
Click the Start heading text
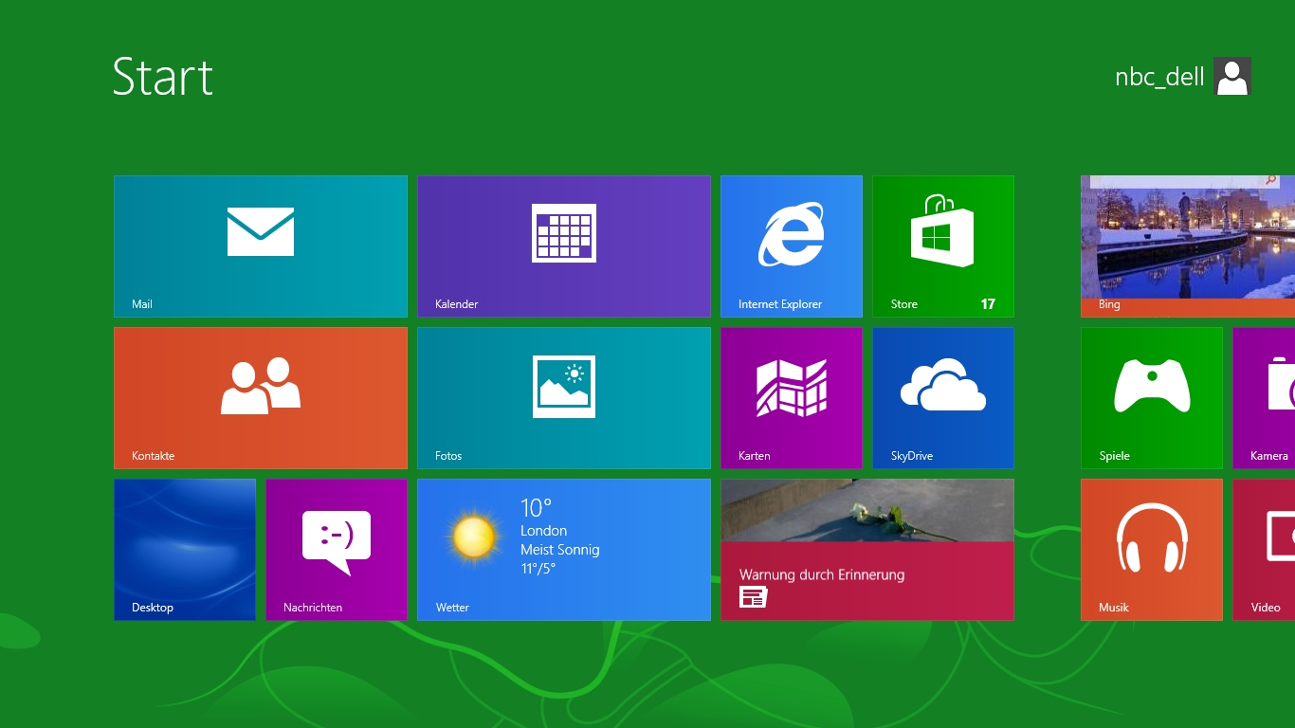pyautogui.click(x=163, y=77)
